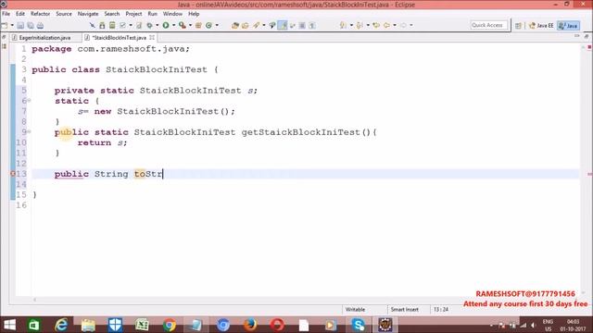Click the Open Task folder icon
Screen dimensions: 593x333
(245, 25)
